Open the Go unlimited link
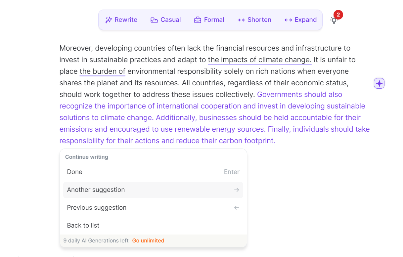The height and width of the screenshot is (257, 403). 148,241
